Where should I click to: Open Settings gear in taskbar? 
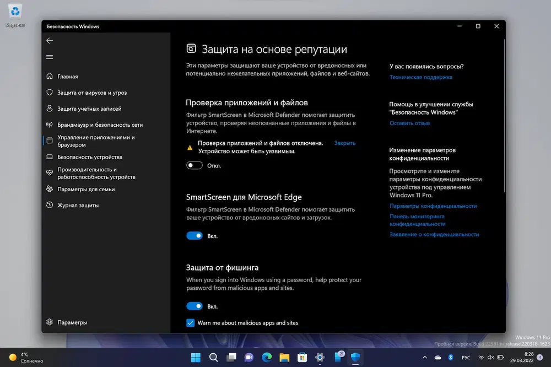point(320,358)
